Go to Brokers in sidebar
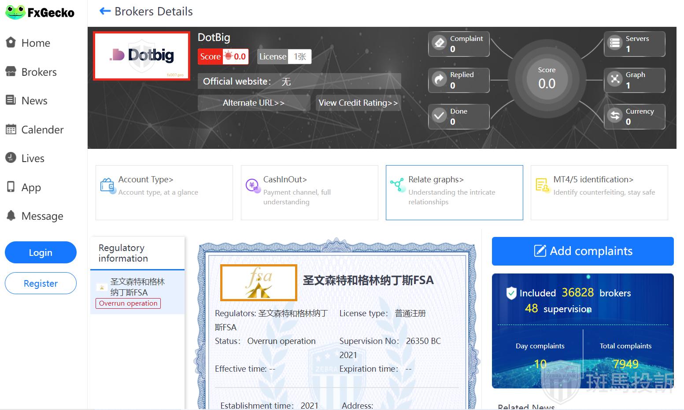 pos(39,72)
